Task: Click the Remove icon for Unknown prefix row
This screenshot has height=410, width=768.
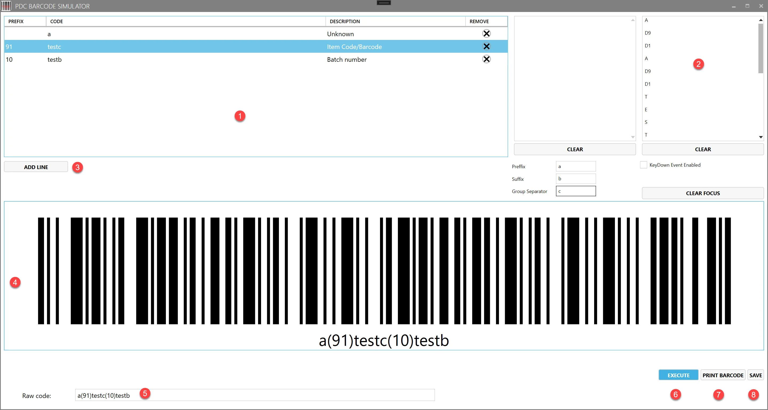Action: coord(486,33)
